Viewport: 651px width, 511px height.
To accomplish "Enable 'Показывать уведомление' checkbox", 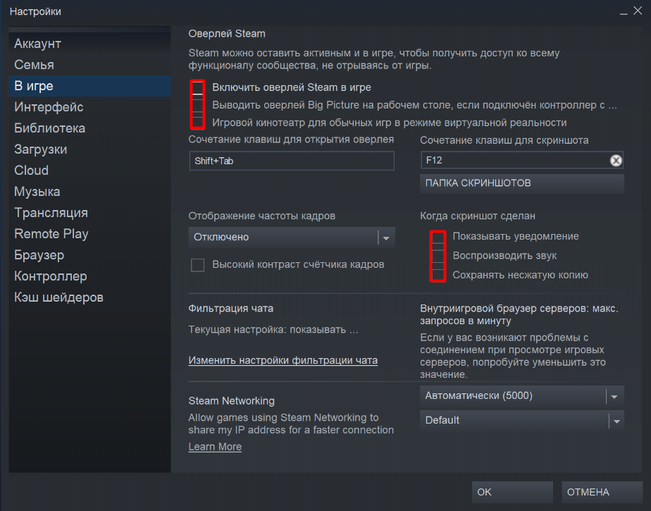I will (438, 237).
